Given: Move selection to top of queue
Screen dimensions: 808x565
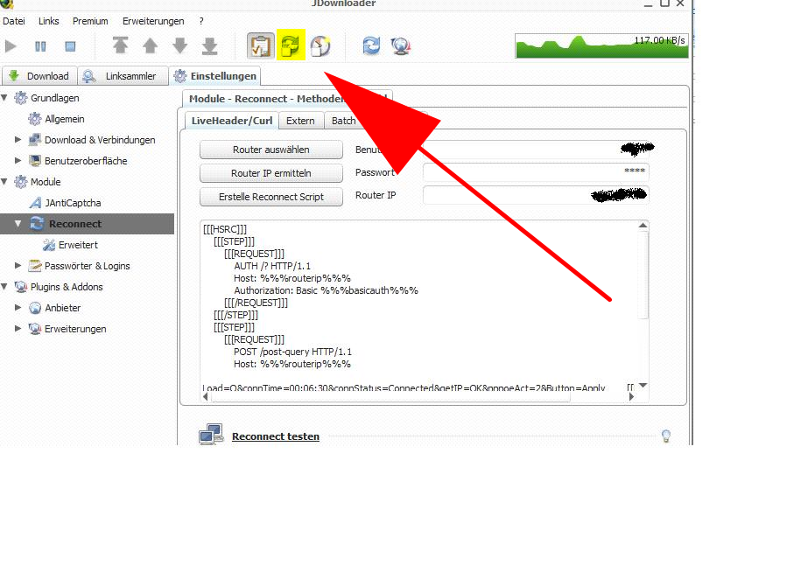Looking at the screenshot, I should [x=120, y=45].
